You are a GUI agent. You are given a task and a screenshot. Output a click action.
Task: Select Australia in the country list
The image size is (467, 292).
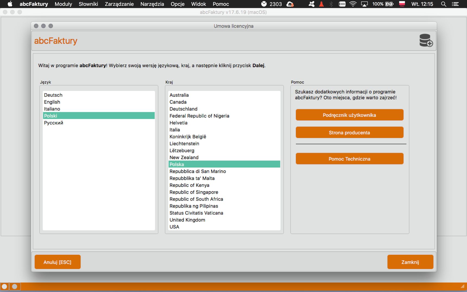pyautogui.click(x=224, y=95)
